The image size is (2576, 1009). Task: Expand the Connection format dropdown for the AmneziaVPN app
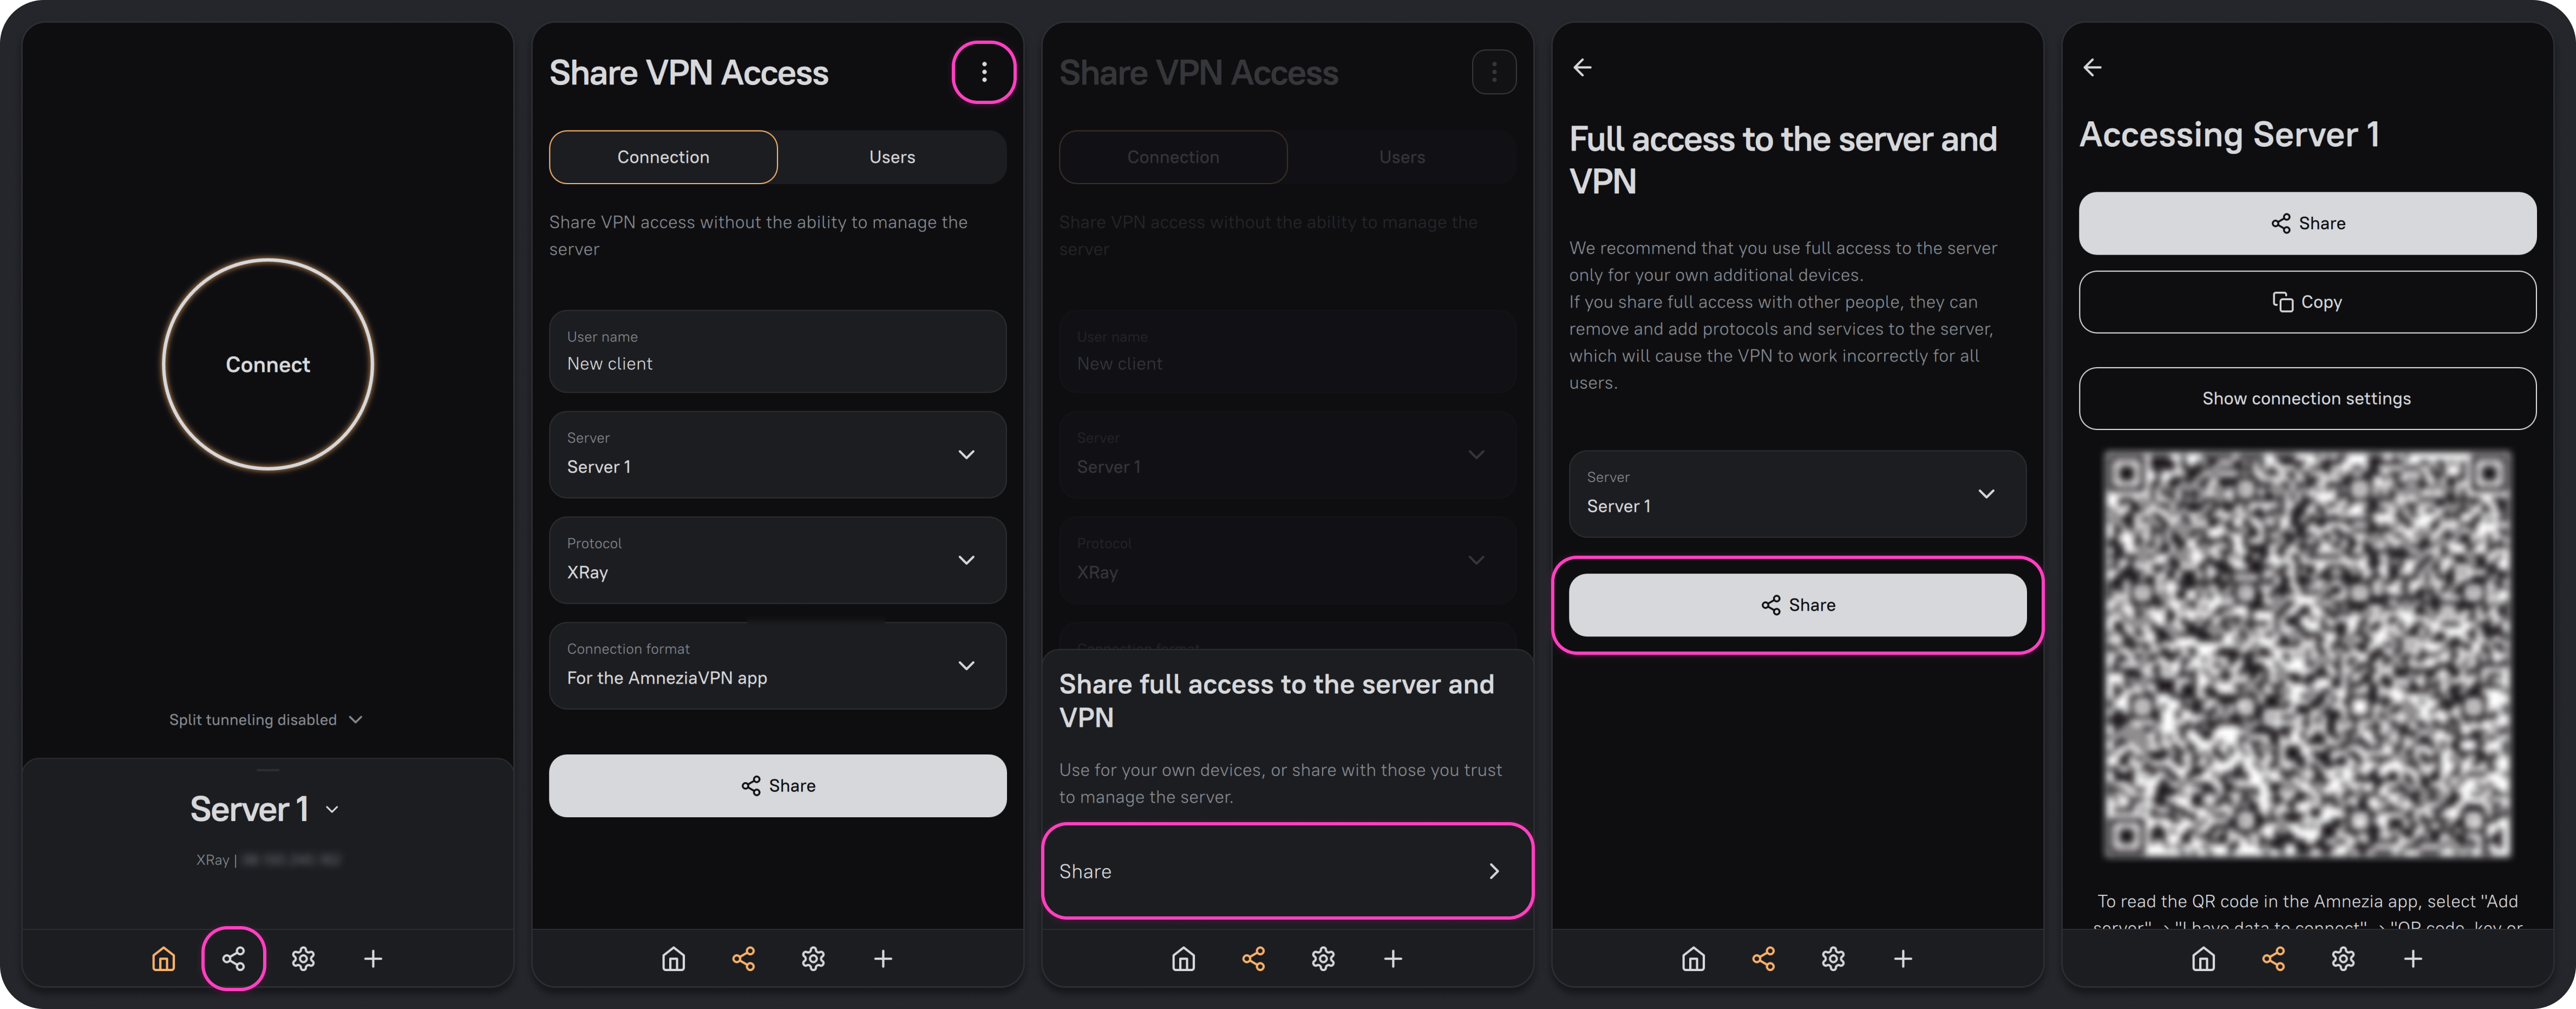(x=777, y=666)
